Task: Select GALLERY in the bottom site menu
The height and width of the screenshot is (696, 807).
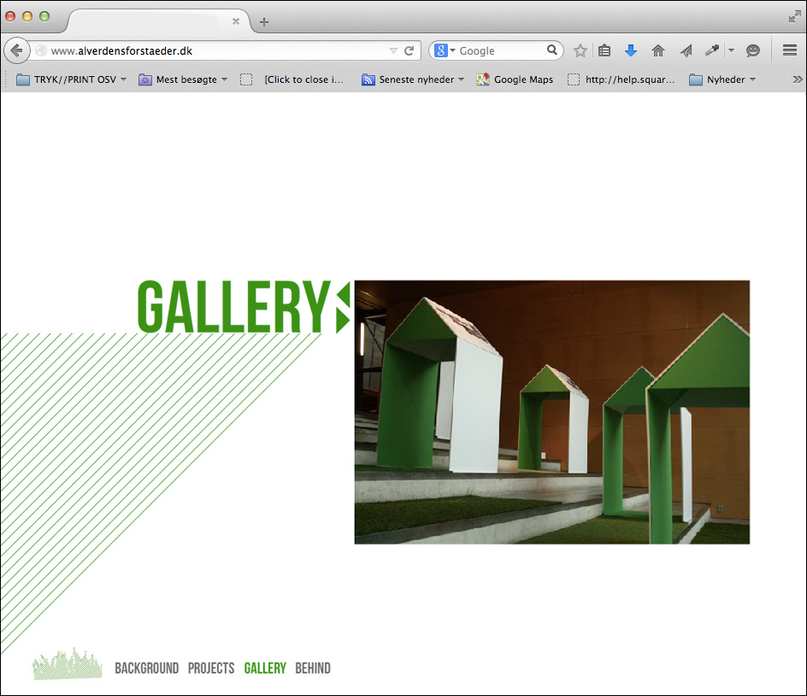Action: 265,668
